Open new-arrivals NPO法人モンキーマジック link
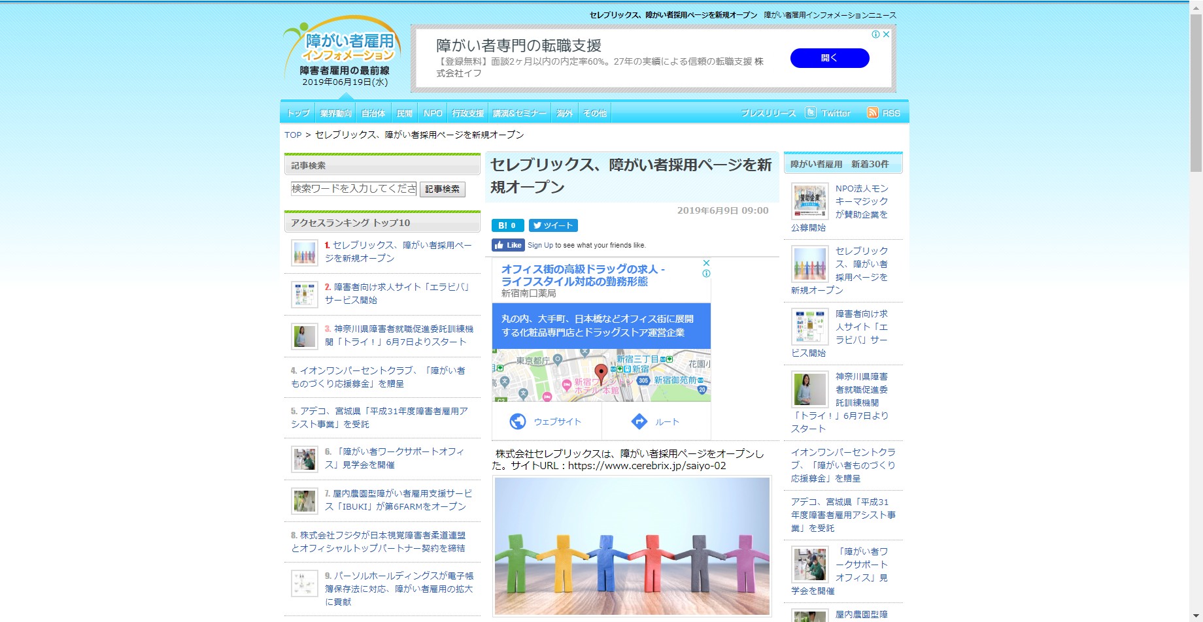The height and width of the screenshot is (622, 1203). click(839, 208)
